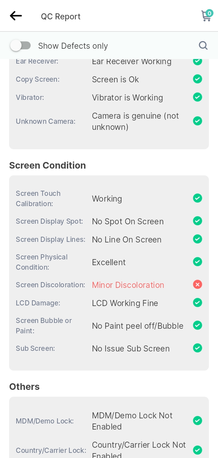
Task: Tap the Screen Discoloration label
Action: (50, 285)
